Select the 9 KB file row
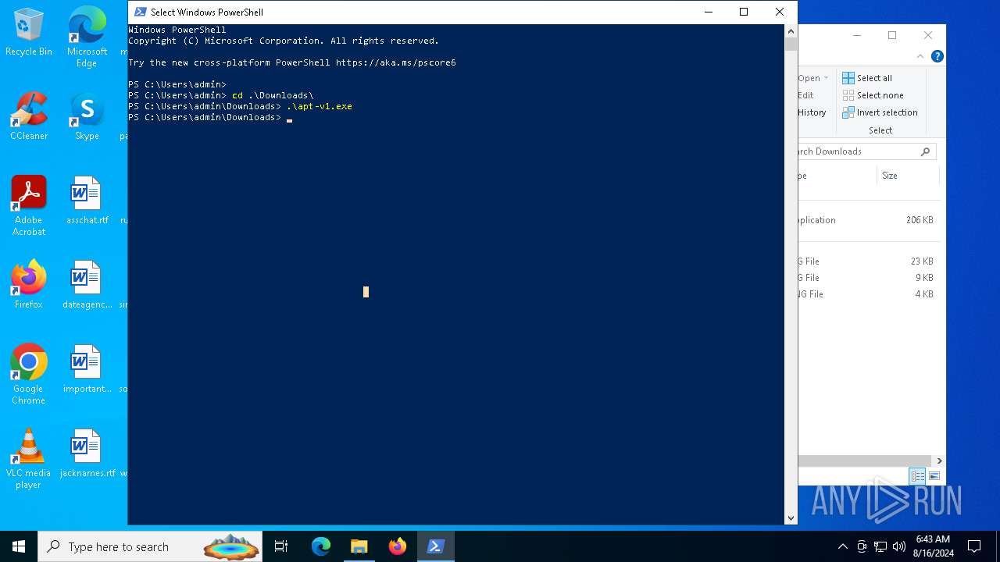 click(867, 278)
